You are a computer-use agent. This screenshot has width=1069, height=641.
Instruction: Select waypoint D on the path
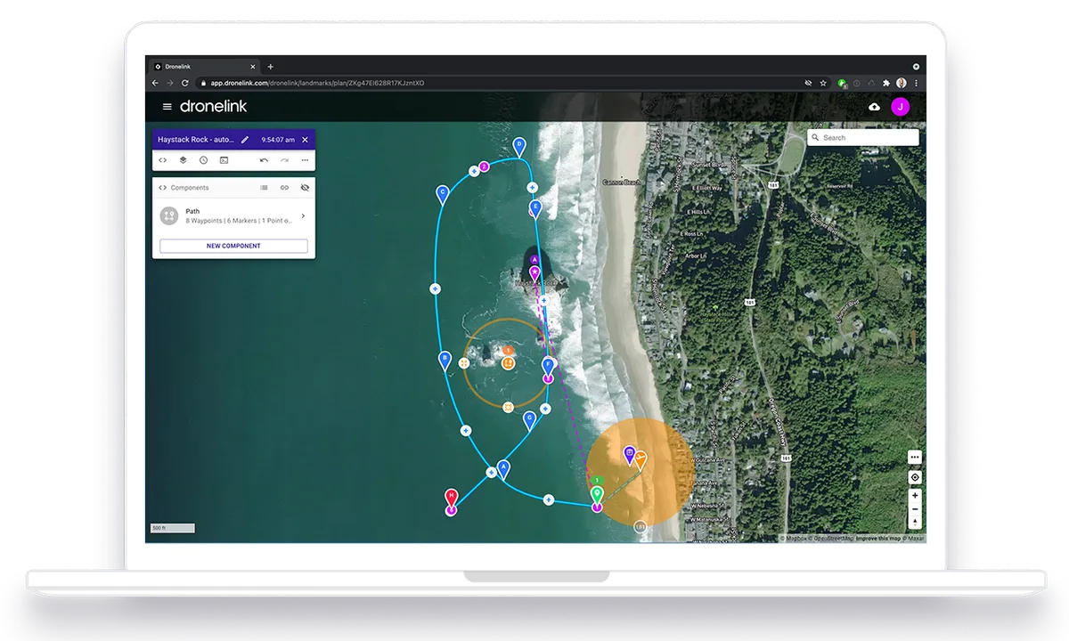pos(519,145)
